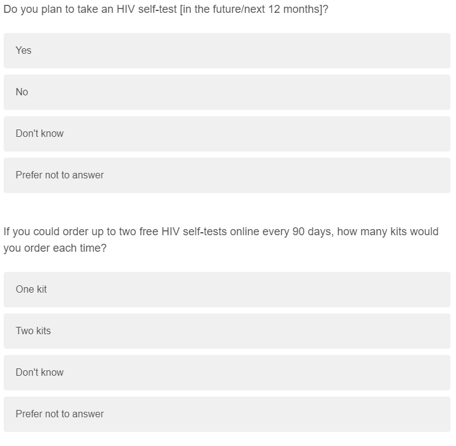
Task: Select "Prefer not to answer" for kits question
Action: 226,414
